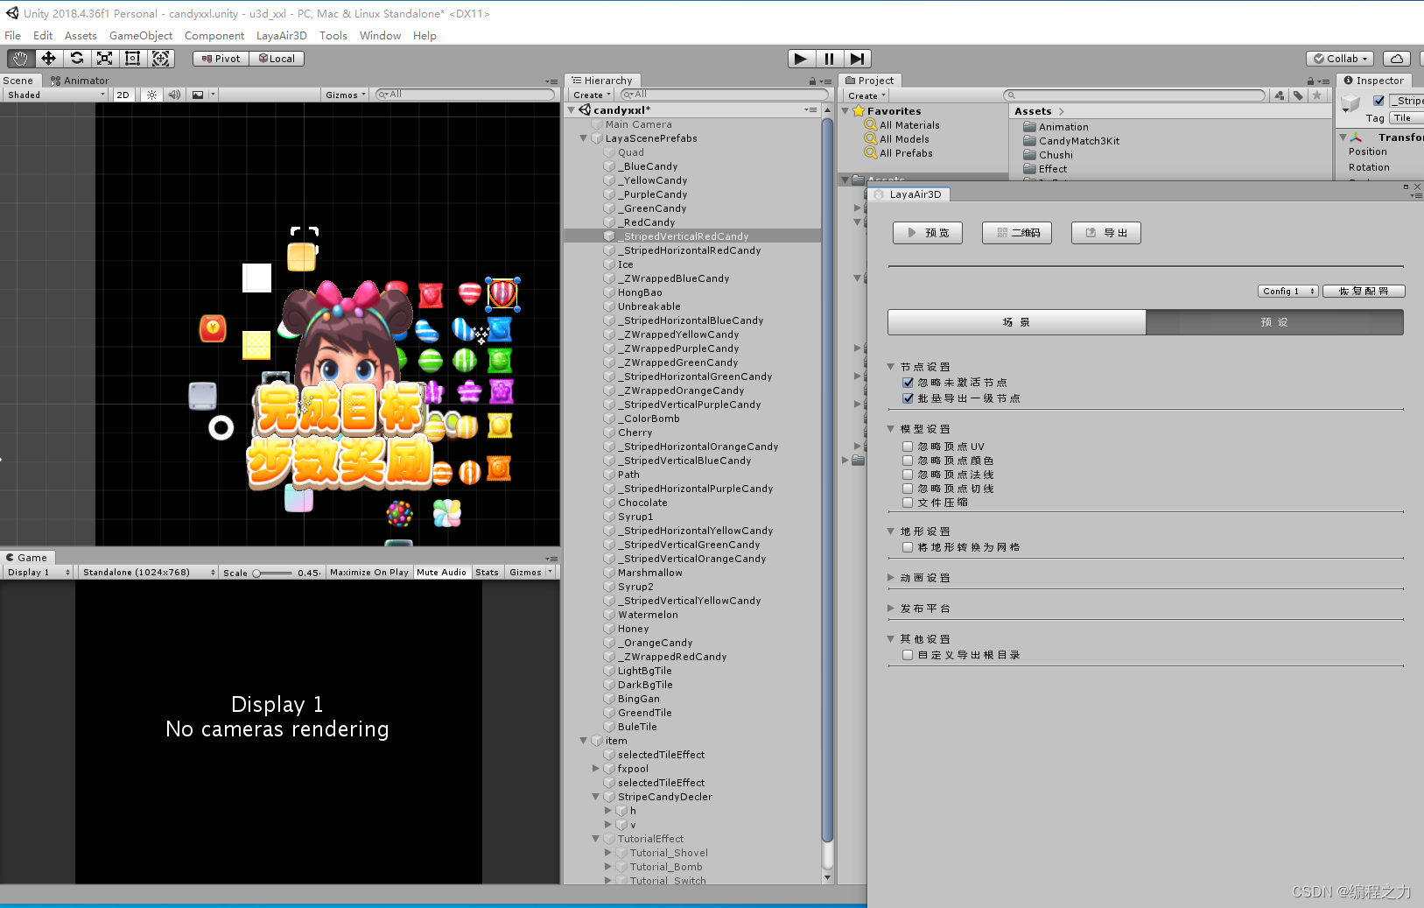Click the Inspector cube object icon
This screenshot has height=908, width=1424.
pyautogui.click(x=1350, y=105)
